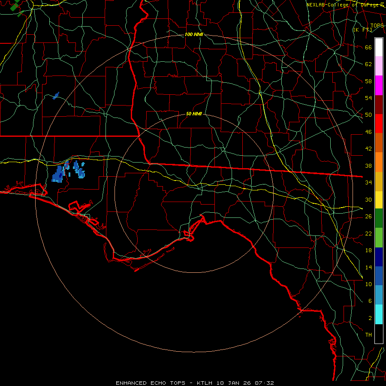This screenshot has width=386, height=386.
Task: Click the black TH band of the legend
Action: (x=379, y=334)
